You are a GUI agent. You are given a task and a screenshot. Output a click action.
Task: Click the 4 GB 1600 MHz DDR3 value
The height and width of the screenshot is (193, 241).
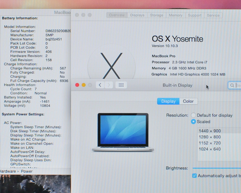click(187, 68)
